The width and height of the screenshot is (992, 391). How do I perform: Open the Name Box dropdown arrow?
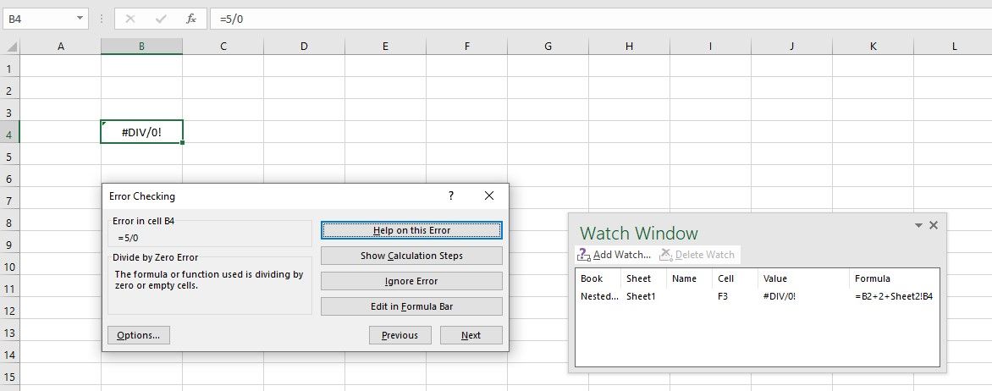(80, 19)
